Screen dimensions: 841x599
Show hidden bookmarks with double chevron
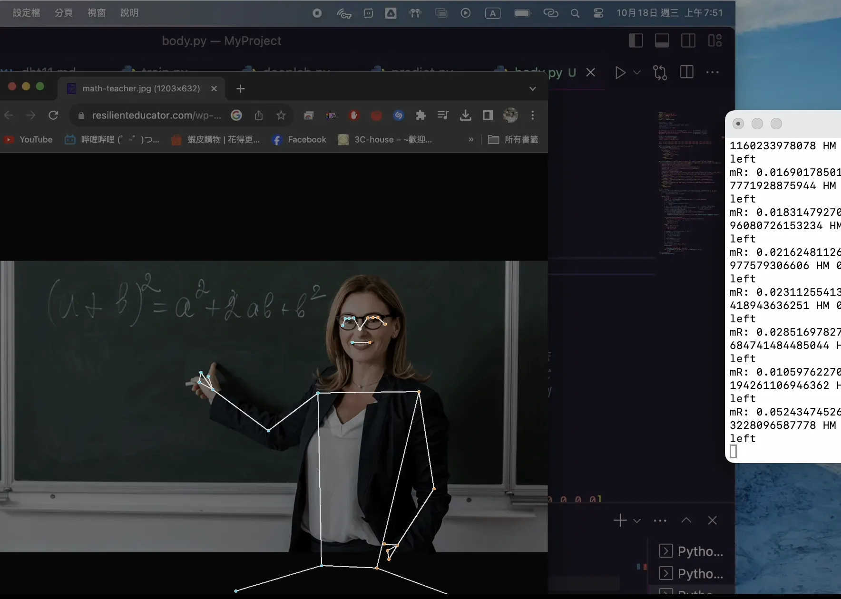[471, 139]
